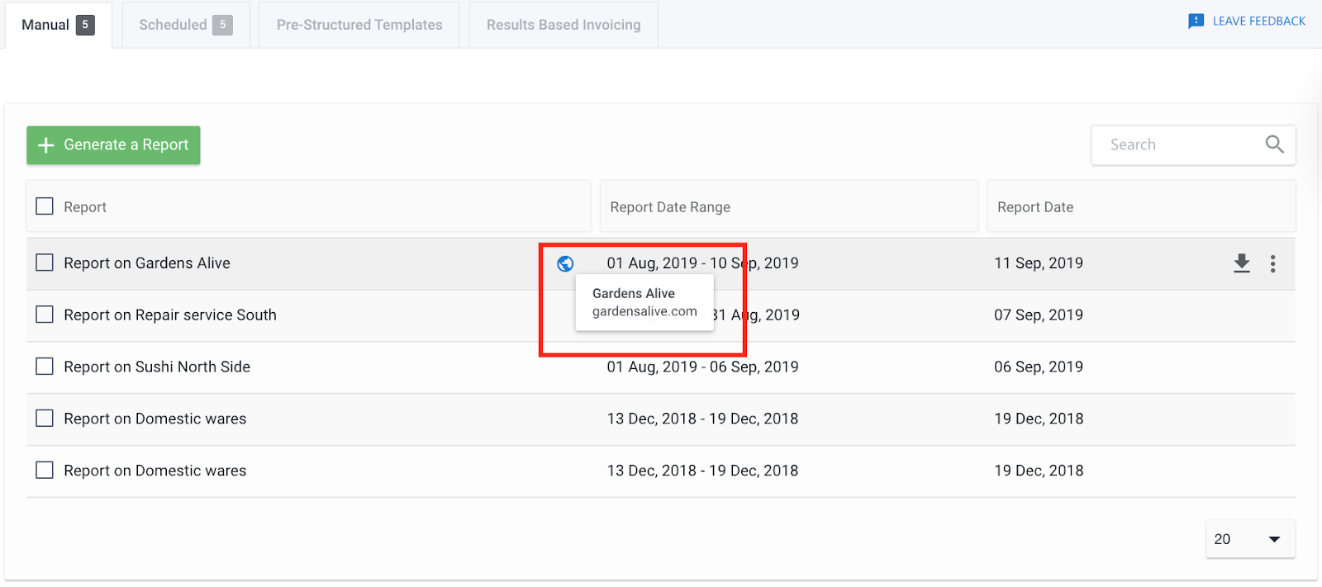Click the globe icon on Gardens Alive row
This screenshot has width=1322, height=587.
point(565,263)
